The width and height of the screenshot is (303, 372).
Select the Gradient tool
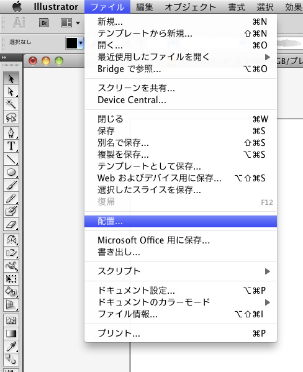coord(11,333)
